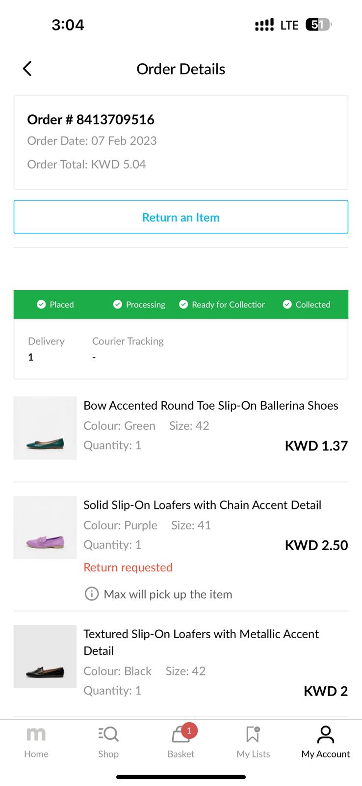Open the Home tab icon
The height and width of the screenshot is (786, 362).
(36, 734)
